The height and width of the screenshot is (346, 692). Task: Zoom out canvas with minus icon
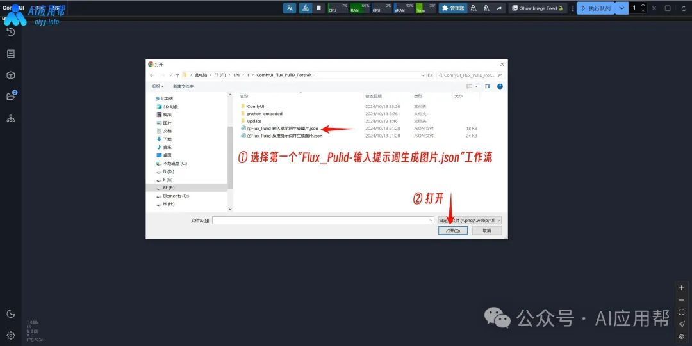tap(681, 300)
